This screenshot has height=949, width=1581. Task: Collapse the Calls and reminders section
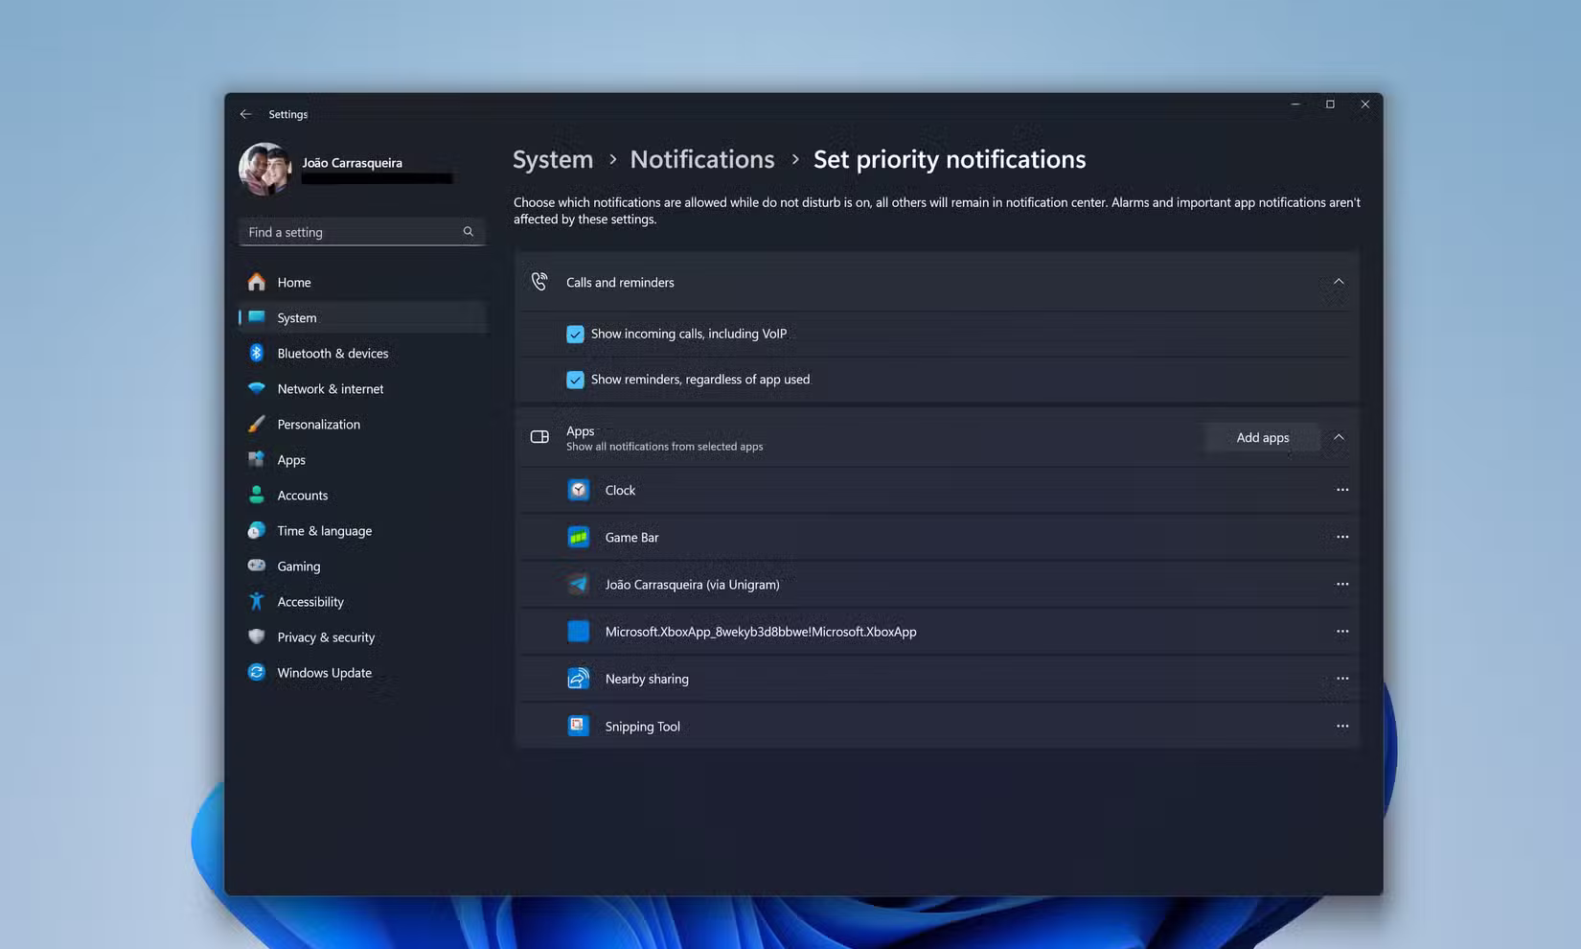pyautogui.click(x=1339, y=282)
